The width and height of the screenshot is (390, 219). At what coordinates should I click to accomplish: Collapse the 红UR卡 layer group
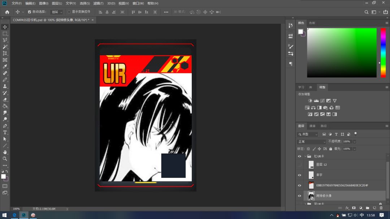click(x=305, y=156)
